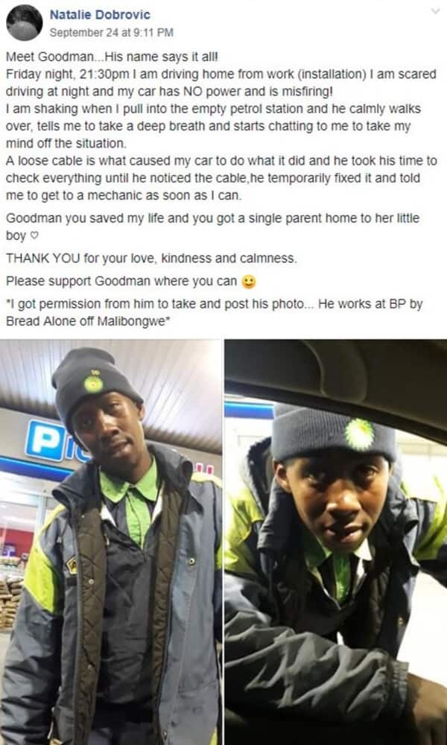
Task: Click the smiley emoji after 'where you can'
Action: pos(248,282)
